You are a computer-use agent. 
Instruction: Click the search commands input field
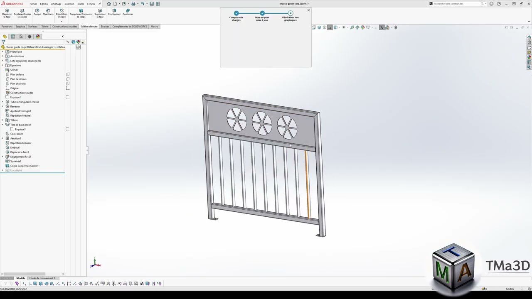click(x=456, y=4)
